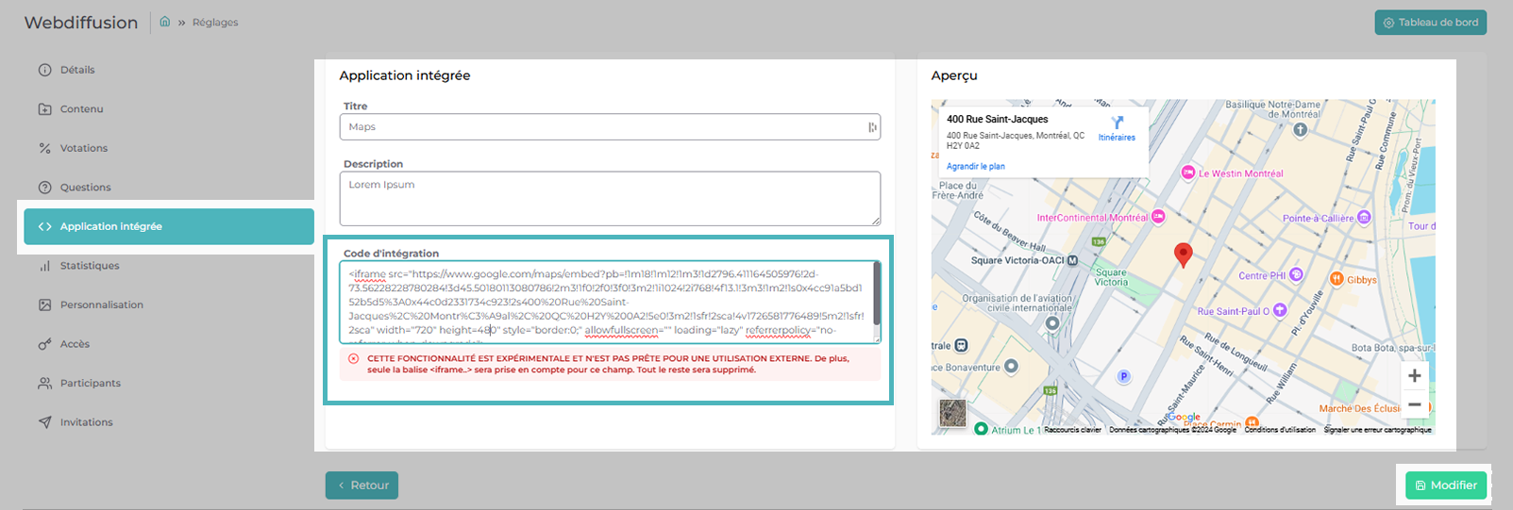Screen dimensions: 1513x510
Task: Focus the Titre input field
Action: tap(610, 127)
